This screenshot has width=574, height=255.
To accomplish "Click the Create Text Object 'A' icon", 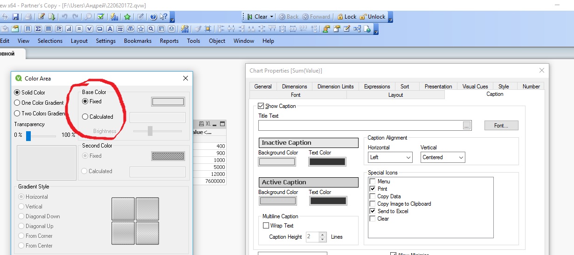I will pos(110,29).
